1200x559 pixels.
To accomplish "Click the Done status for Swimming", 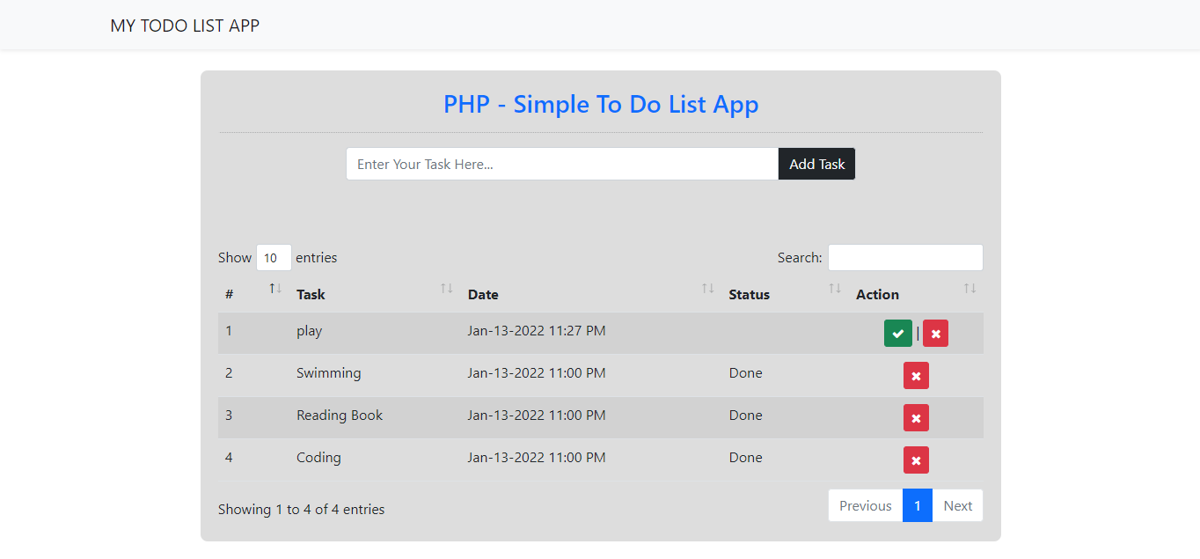I will pyautogui.click(x=745, y=373).
